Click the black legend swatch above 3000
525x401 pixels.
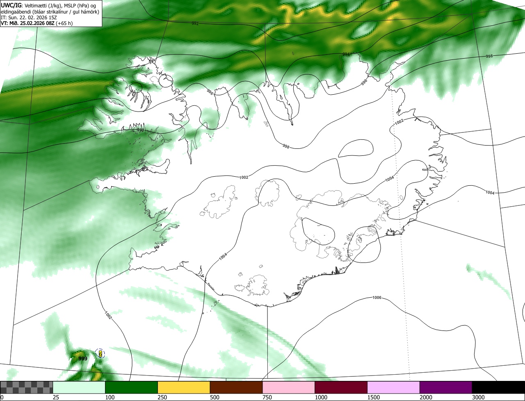498,387
